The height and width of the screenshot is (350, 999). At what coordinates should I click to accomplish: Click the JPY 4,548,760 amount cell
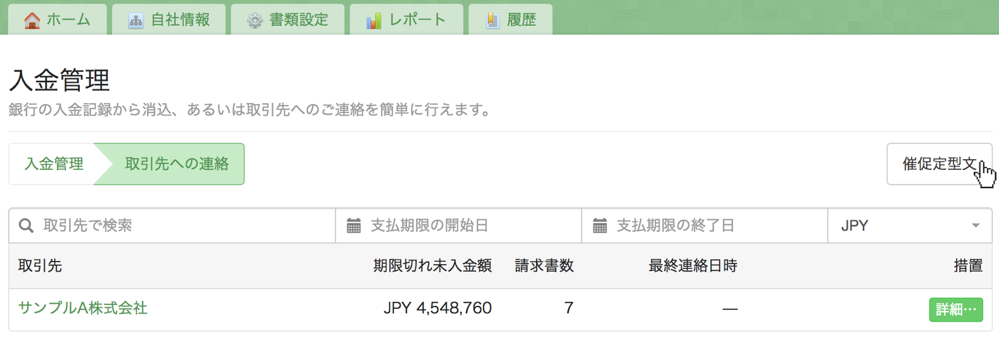[437, 308]
